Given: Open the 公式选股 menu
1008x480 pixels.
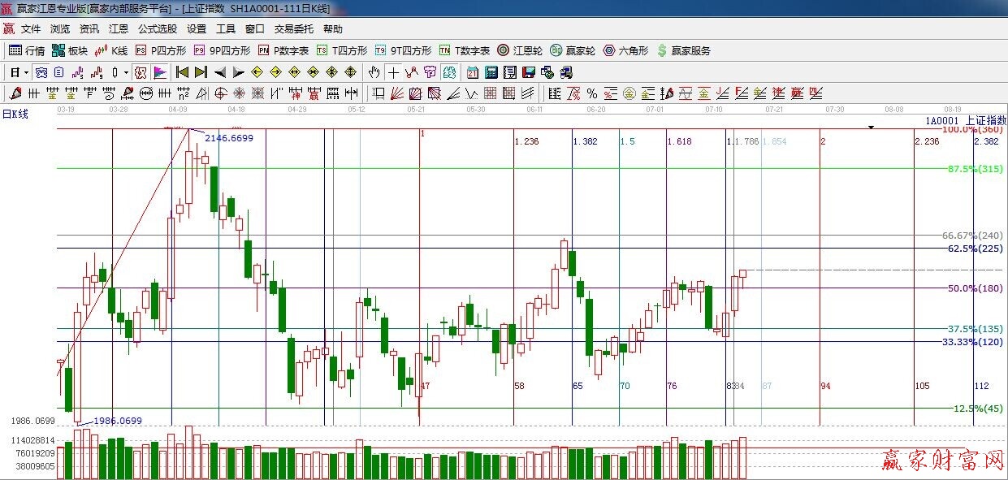Looking at the screenshot, I should [157, 28].
